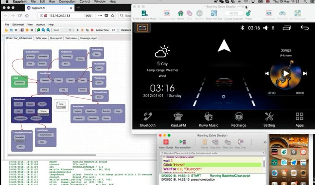Click the Seed value stepper
Viewport: 315px width, 185px height.
tap(73, 30)
